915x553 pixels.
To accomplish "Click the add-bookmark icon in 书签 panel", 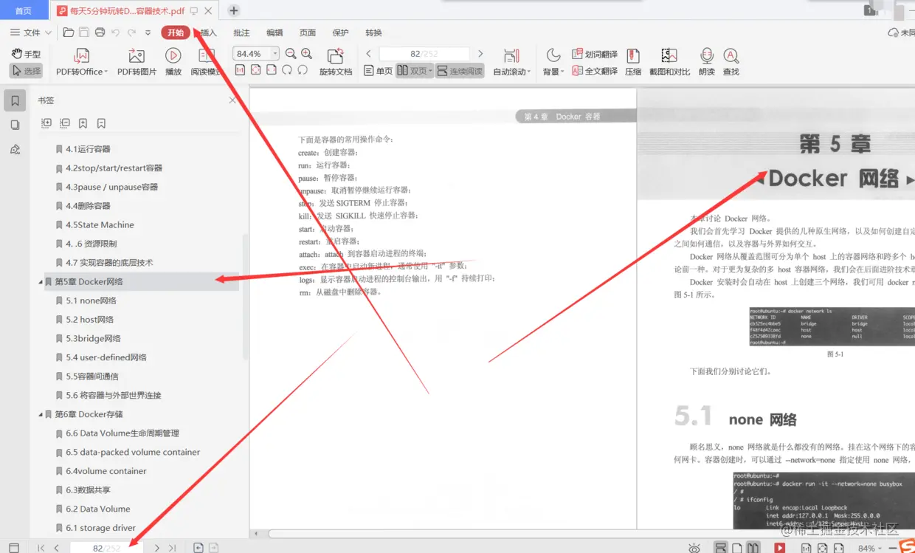I will pyautogui.click(x=83, y=123).
